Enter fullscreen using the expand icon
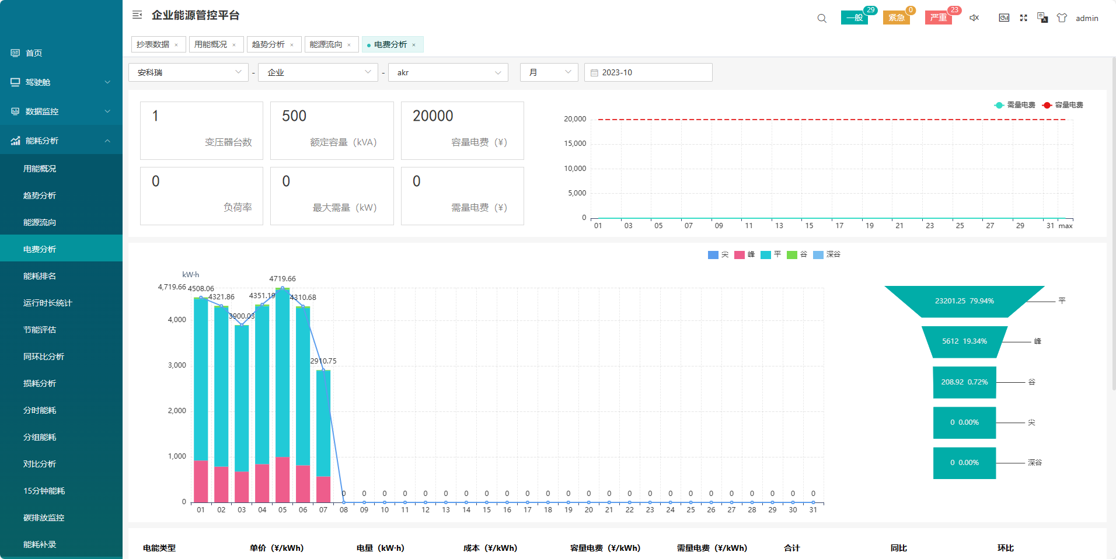This screenshot has width=1116, height=559. (1023, 18)
